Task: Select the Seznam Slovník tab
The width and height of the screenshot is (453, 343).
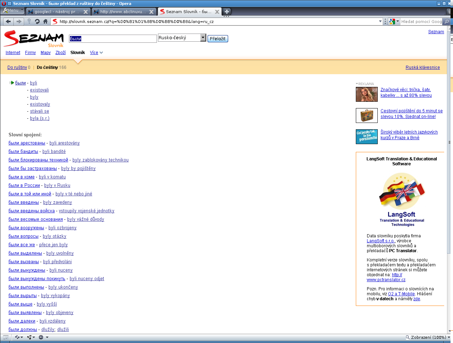Action: coord(190,12)
